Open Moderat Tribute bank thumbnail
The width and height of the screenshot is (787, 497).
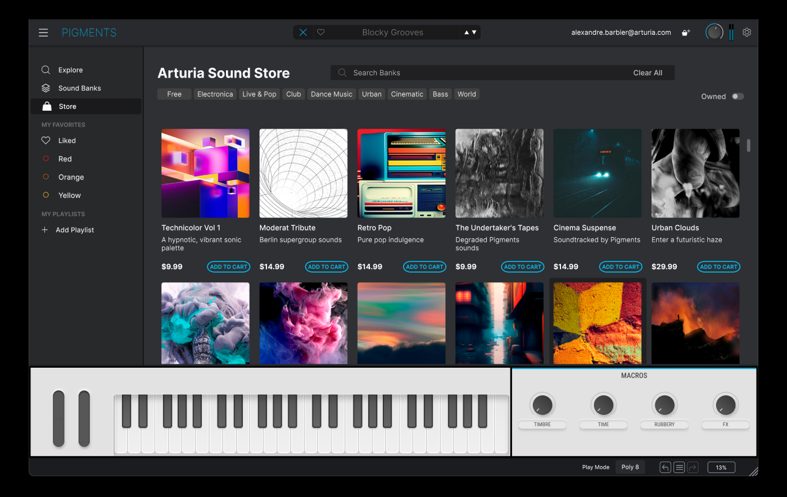coord(304,173)
